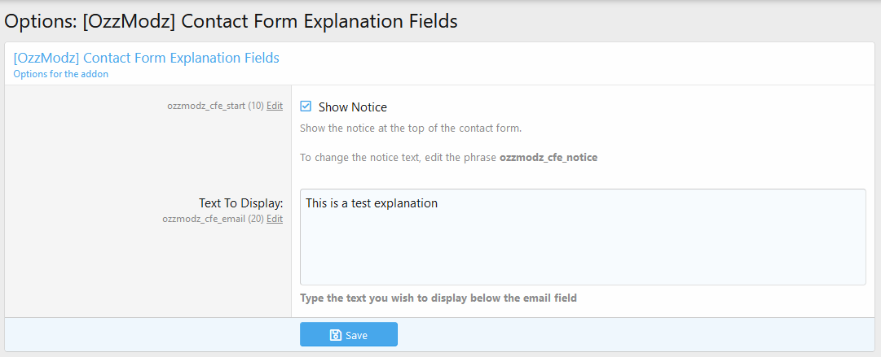The image size is (881, 357).
Task: Click the 'Options for the addon' subtitle
Action: pos(61,74)
